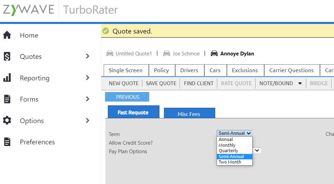Switch to the Drivers tab

coord(189,70)
